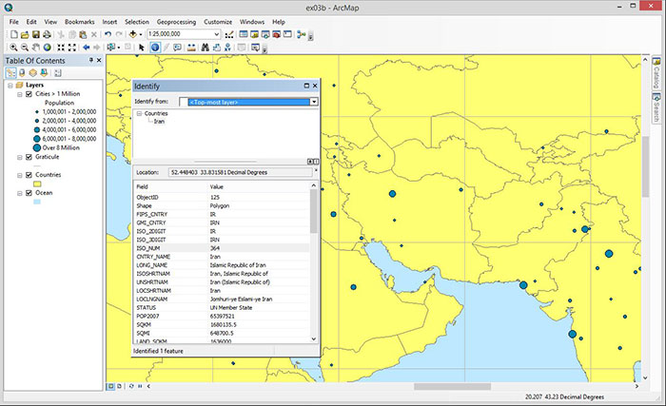Viewport: 666px width, 406px height.
Task: Select Iran in the Identify tree
Action: coord(159,122)
